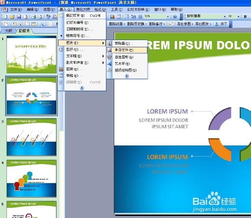
Task: Open the font size 18 dropdown
Action: pos(238,16)
